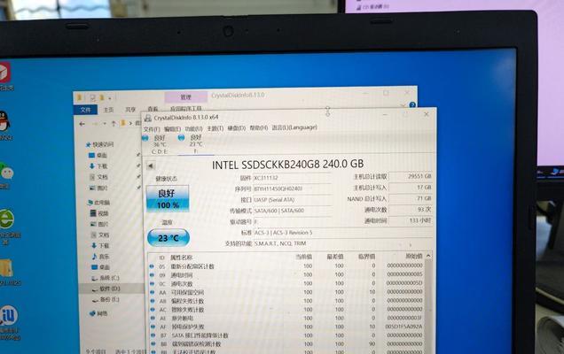Select pinned 下载 under quick access
The height and width of the screenshot is (354, 564).
coord(98,166)
